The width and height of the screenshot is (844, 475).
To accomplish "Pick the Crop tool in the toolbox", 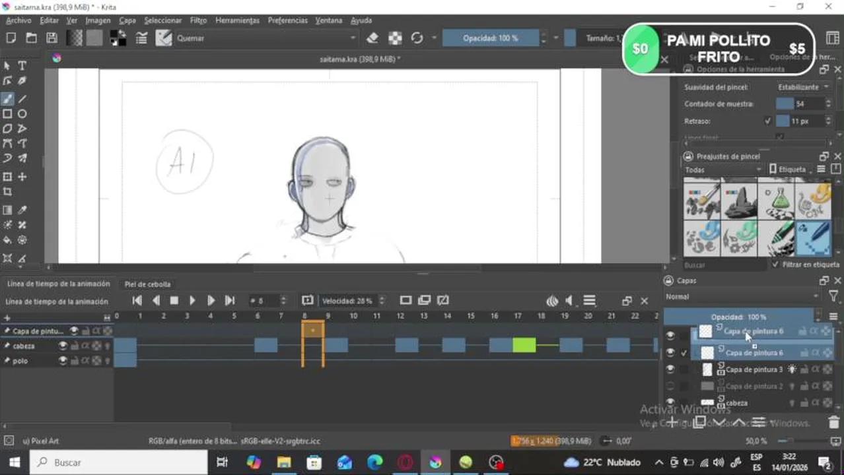I will tap(7, 192).
